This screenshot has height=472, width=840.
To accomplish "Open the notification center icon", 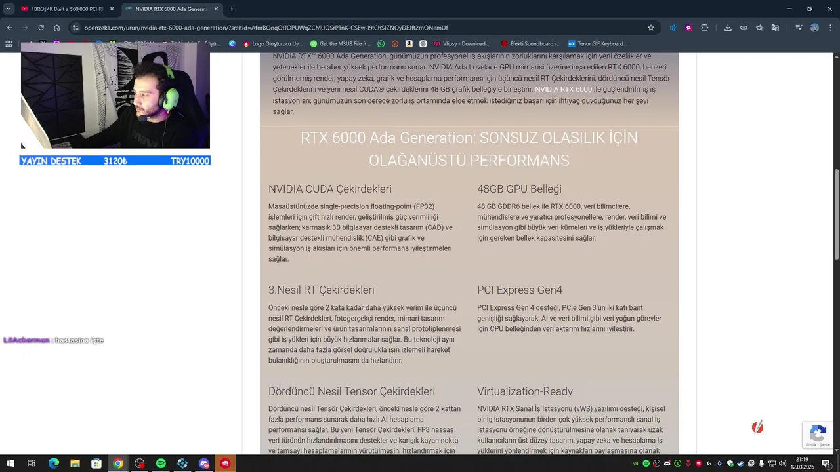I will 826,463.
